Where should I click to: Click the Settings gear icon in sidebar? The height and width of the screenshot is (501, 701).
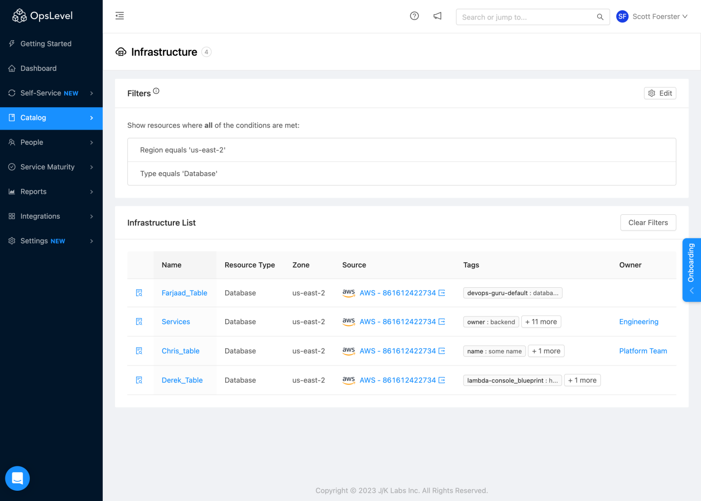pyautogui.click(x=12, y=241)
